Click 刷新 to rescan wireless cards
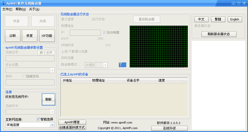Screen dimensions: 248x132 [x=49, y=99]
